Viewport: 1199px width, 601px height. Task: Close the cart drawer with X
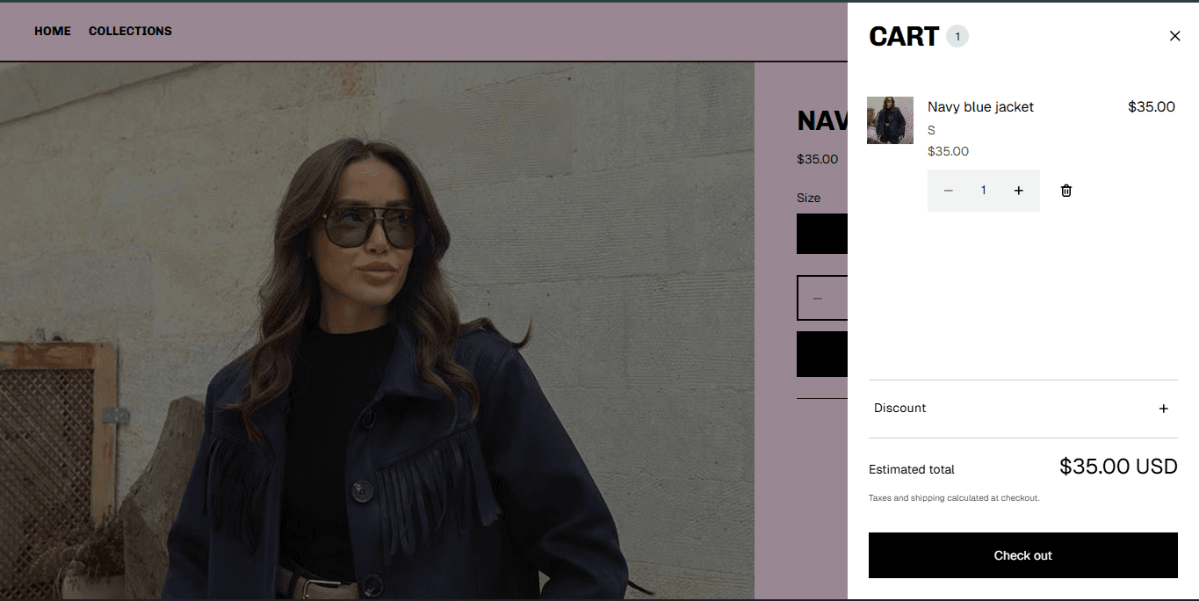(x=1175, y=36)
